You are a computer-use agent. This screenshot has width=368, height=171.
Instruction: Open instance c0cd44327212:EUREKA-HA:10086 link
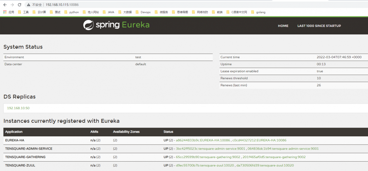coord(259,140)
